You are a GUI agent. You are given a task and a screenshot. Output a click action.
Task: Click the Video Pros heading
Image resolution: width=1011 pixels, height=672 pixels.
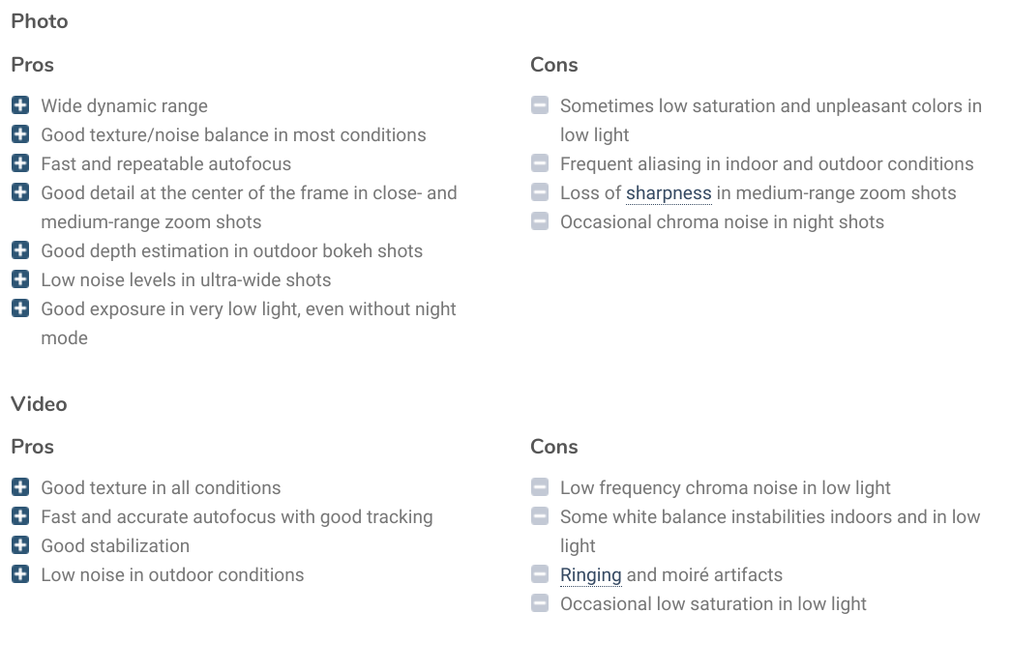pos(32,447)
